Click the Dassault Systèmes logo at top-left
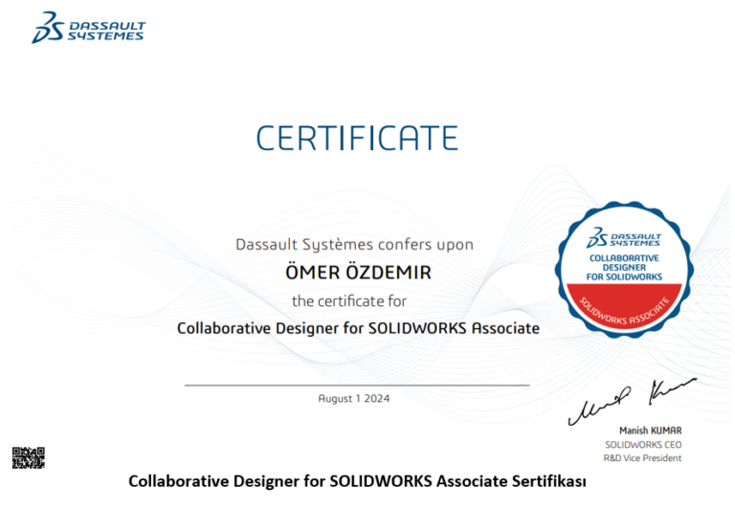Screen dimensions: 735x509 click(48, 28)
